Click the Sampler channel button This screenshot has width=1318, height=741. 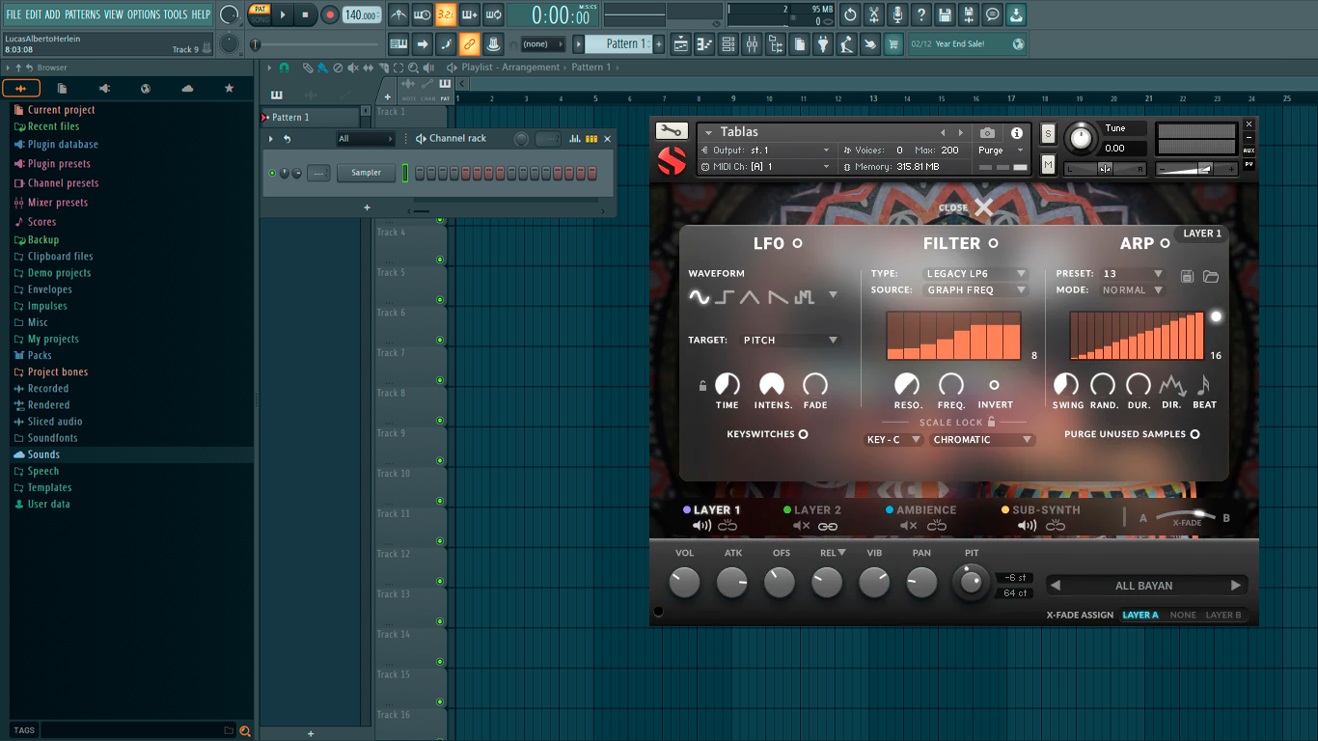(366, 173)
